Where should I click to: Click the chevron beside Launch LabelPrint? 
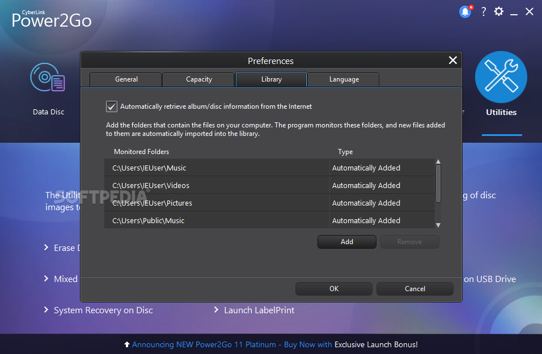[216, 310]
